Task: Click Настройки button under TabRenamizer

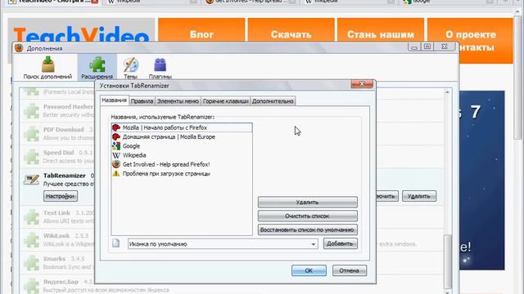Action: click(61, 196)
